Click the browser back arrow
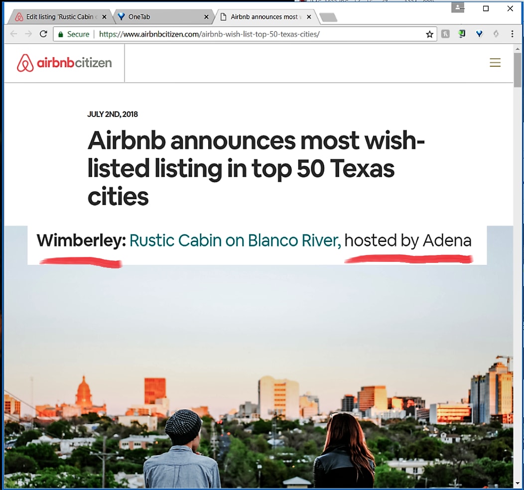524x490 pixels. (x=14, y=34)
